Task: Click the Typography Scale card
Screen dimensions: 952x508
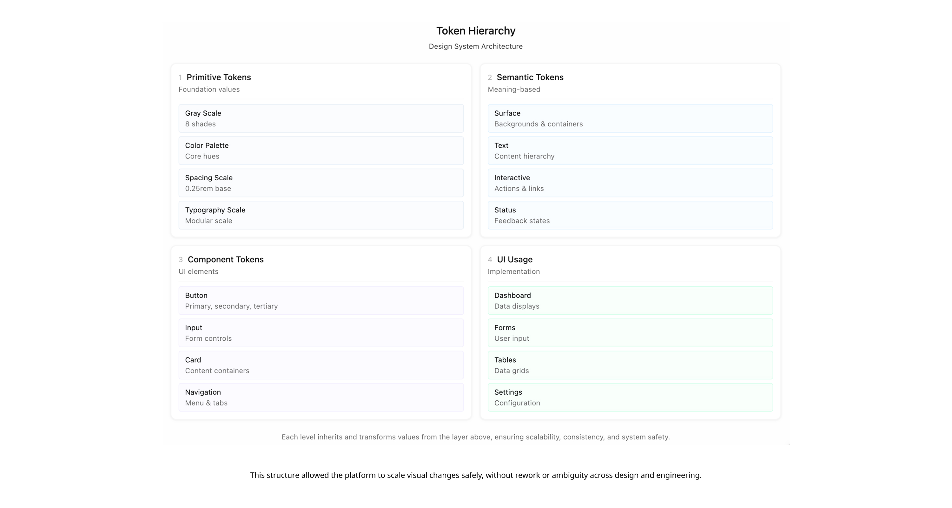Action: (x=321, y=215)
